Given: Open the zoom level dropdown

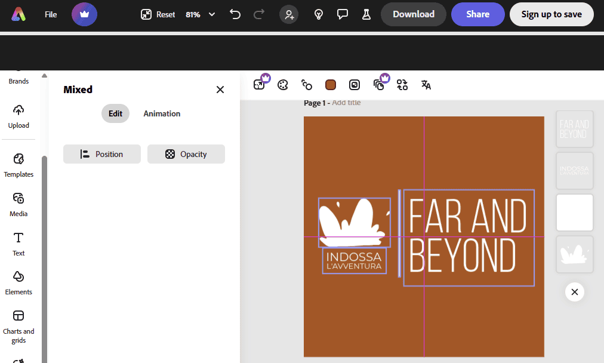Looking at the screenshot, I should pyautogui.click(x=200, y=14).
